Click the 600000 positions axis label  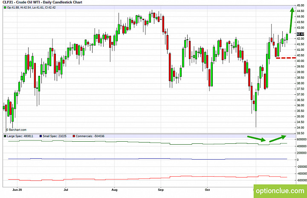(301, 140)
